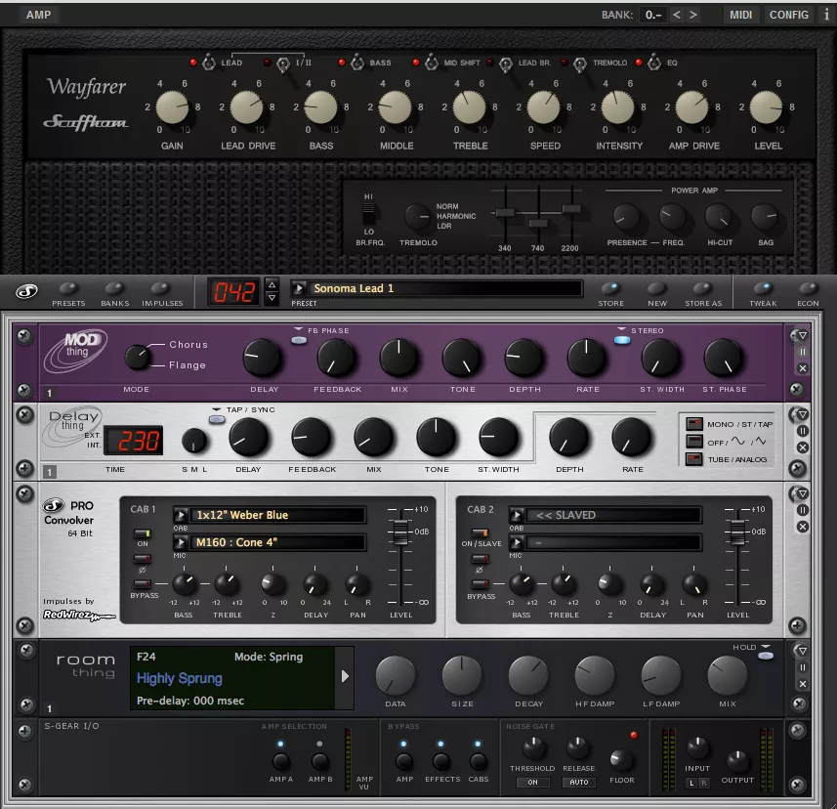
Task: Click the Delay thing logo
Action: coord(73,425)
